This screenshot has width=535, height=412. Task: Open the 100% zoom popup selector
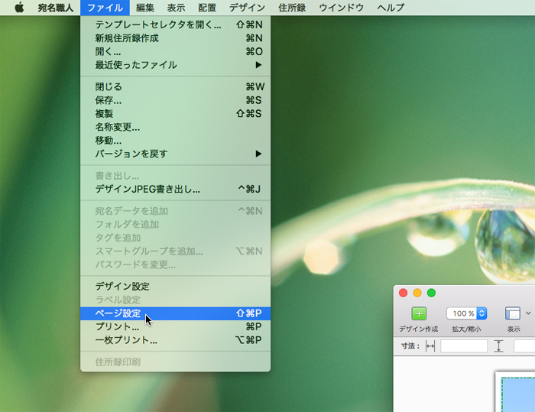coord(467,313)
